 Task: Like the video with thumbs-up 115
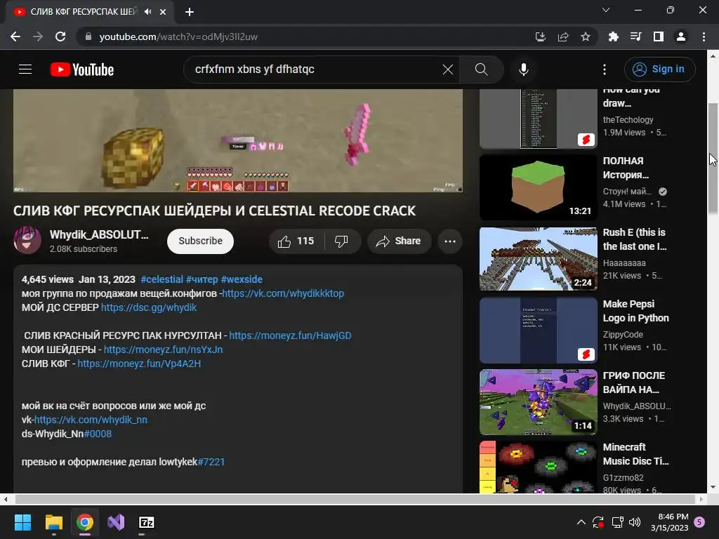[296, 241]
